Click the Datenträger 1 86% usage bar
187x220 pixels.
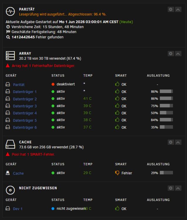click(166, 91)
